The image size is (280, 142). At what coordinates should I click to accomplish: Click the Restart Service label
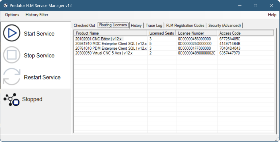pos(42,77)
